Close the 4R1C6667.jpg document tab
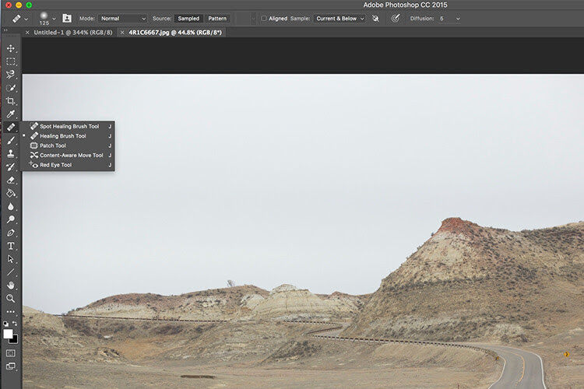584x389 pixels. click(x=122, y=33)
